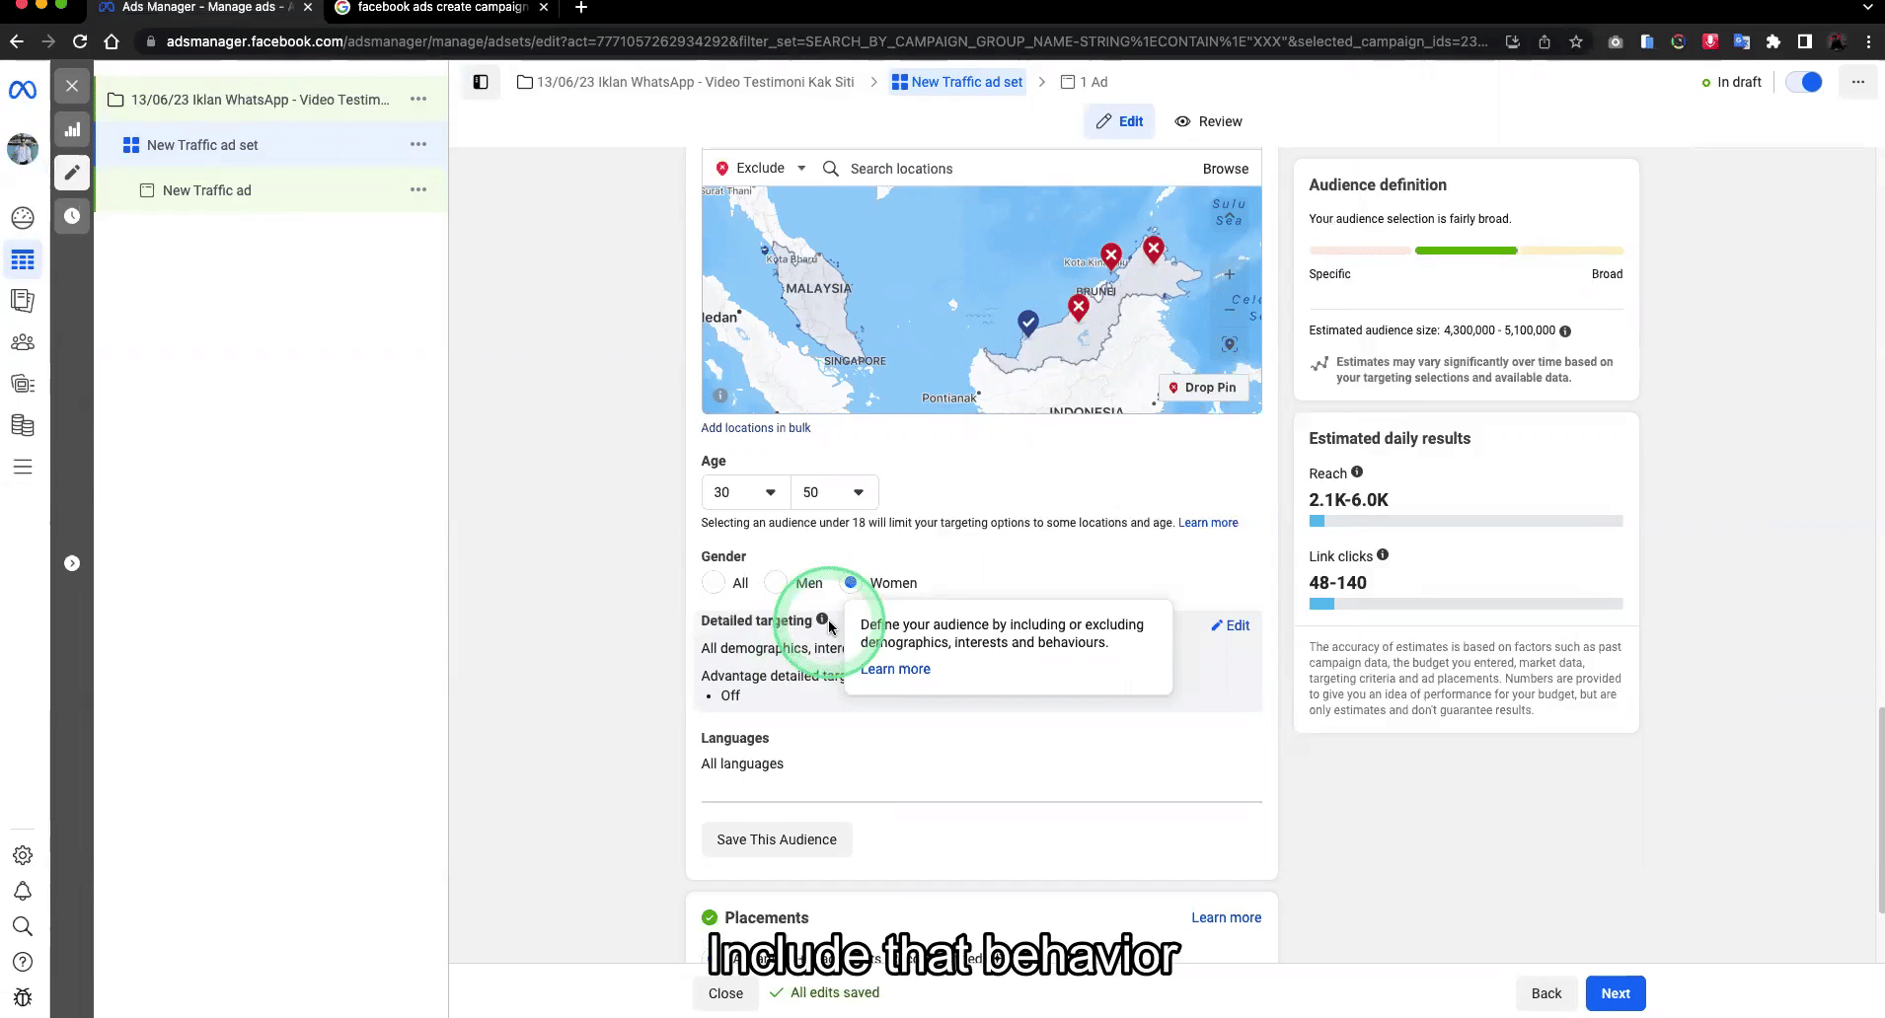Switch to the Edit tab
Image resolution: width=1885 pixels, height=1018 pixels.
coord(1119,121)
